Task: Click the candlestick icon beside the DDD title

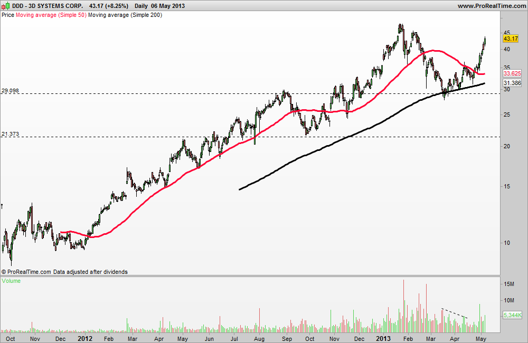Action: click(6, 6)
